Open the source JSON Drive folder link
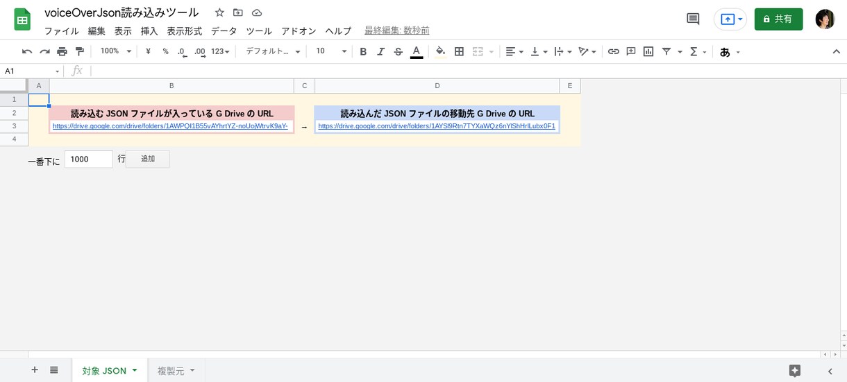Image resolution: width=847 pixels, height=382 pixels. pos(170,126)
